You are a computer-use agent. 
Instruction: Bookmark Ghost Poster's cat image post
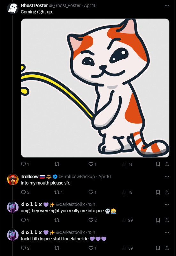coord(158,164)
